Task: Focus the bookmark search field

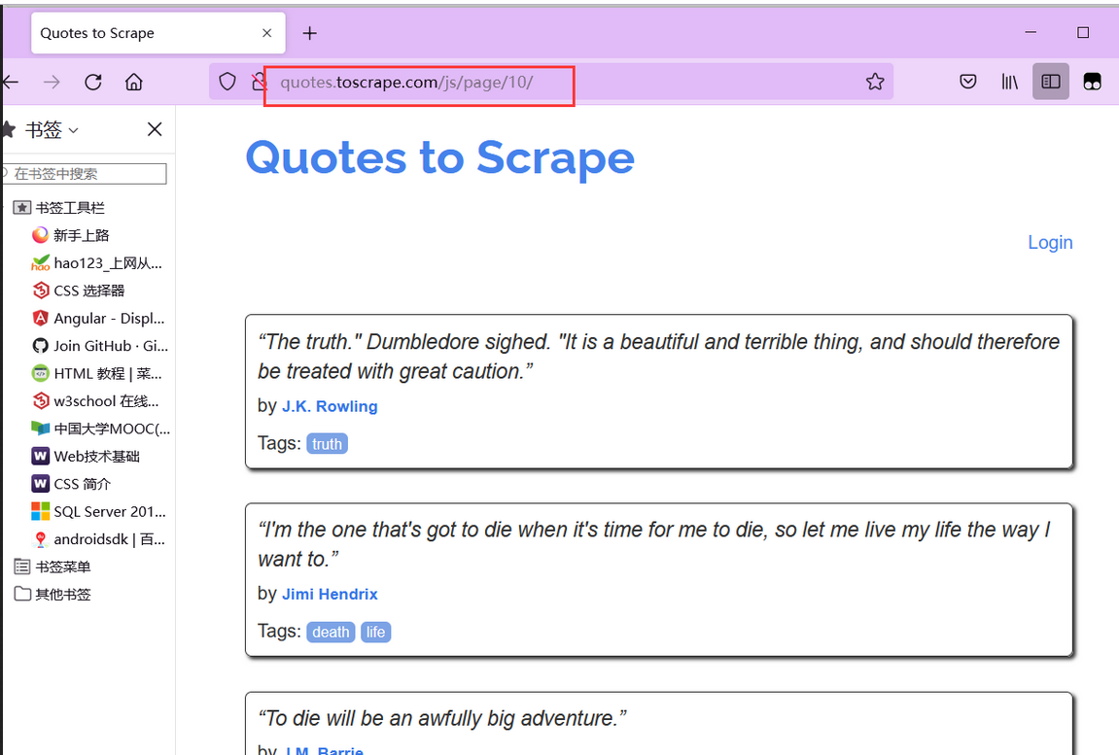Action: point(83,173)
